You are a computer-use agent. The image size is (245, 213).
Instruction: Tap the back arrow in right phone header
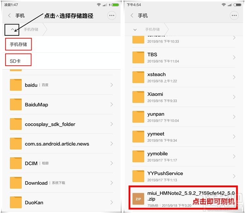point(132,15)
